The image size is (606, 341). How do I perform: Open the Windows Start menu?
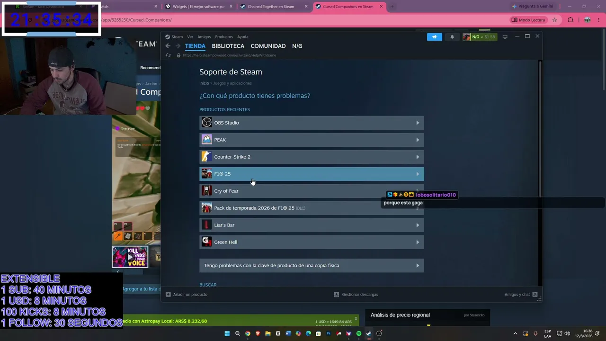coord(227,333)
